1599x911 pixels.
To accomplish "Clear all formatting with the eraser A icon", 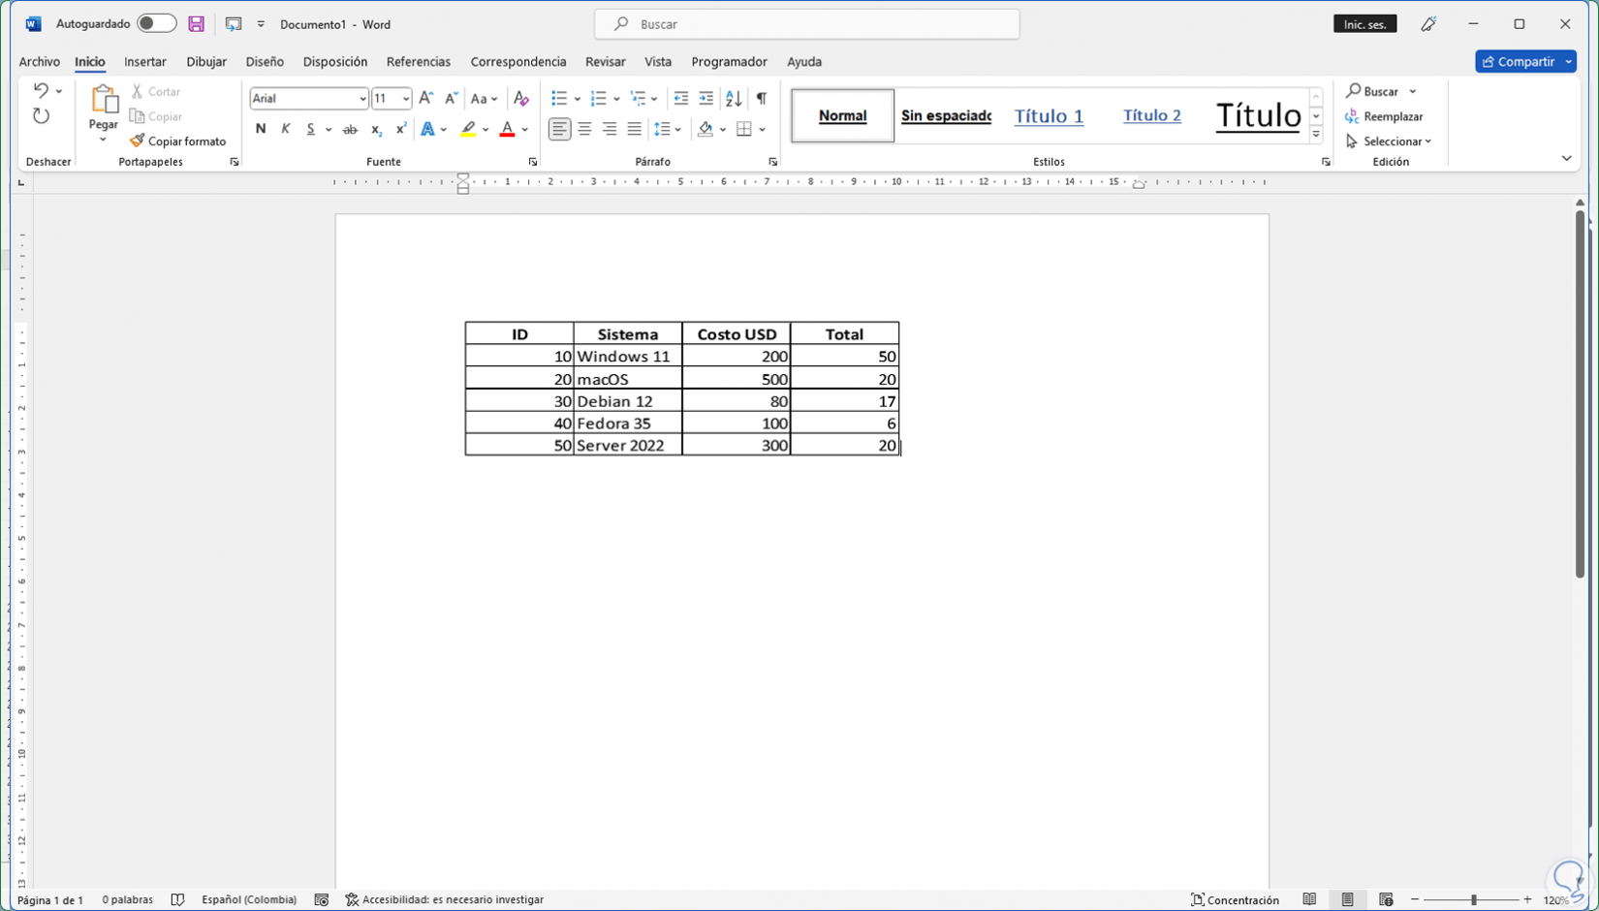I will coord(520,98).
